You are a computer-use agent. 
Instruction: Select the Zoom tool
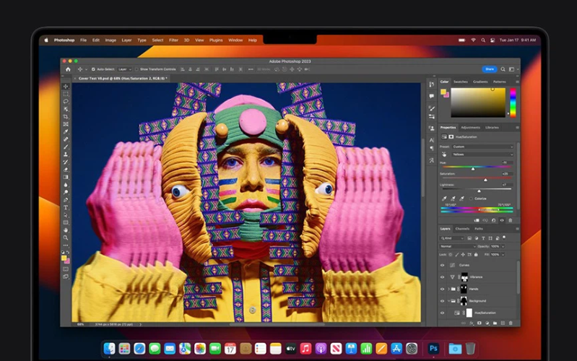(66, 238)
